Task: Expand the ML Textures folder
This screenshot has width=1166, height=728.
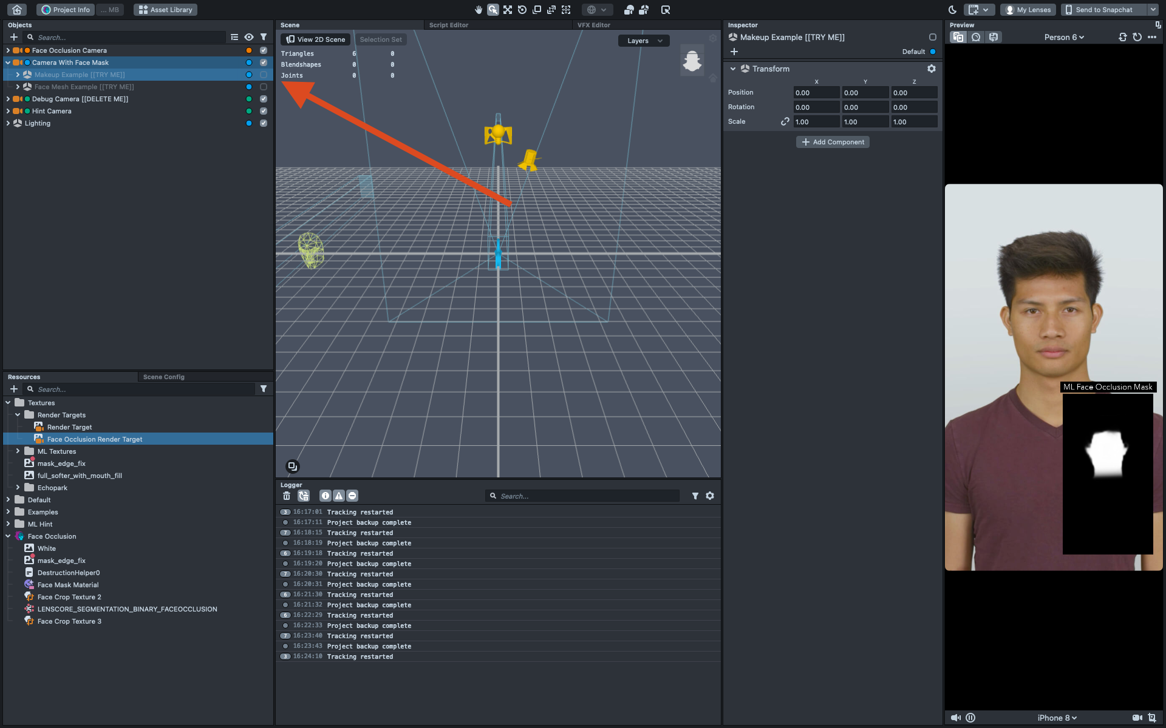Action: [18, 451]
